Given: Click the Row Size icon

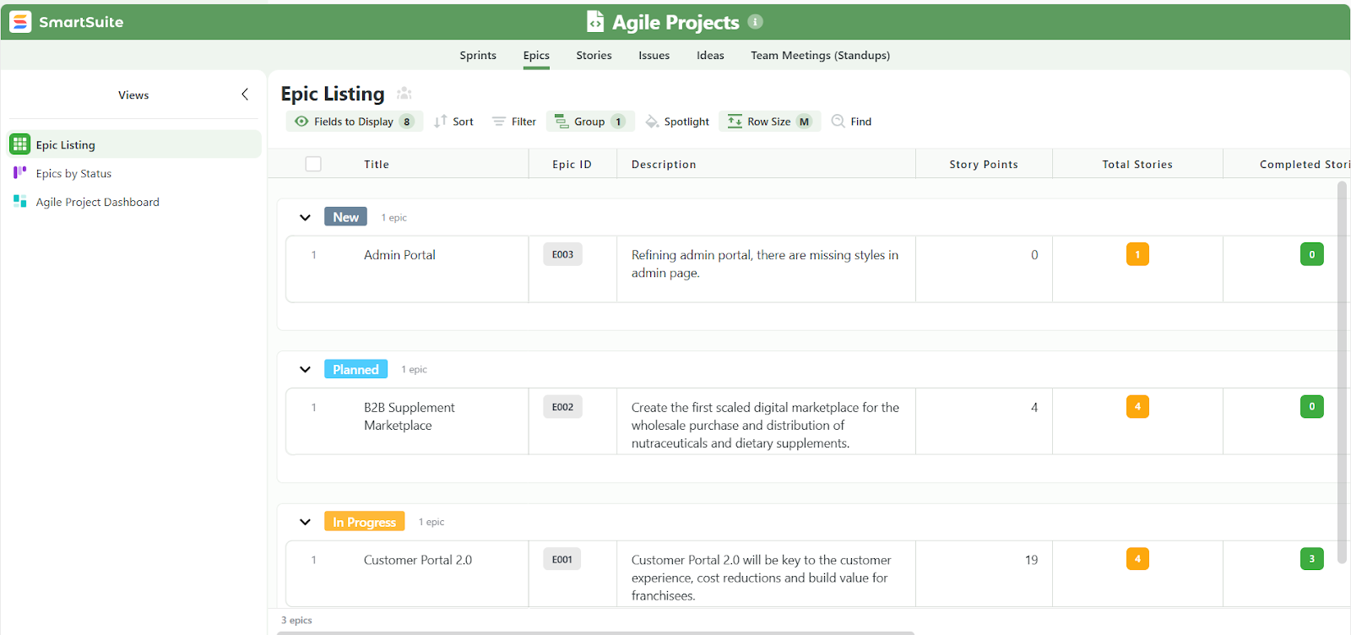Looking at the screenshot, I should [x=735, y=122].
